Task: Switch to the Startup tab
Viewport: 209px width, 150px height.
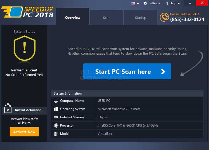Action: (x=140, y=18)
